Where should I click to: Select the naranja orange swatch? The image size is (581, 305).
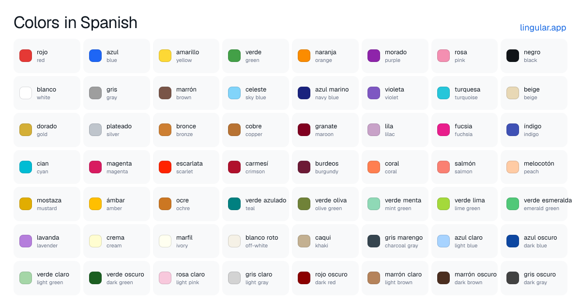tap(304, 56)
